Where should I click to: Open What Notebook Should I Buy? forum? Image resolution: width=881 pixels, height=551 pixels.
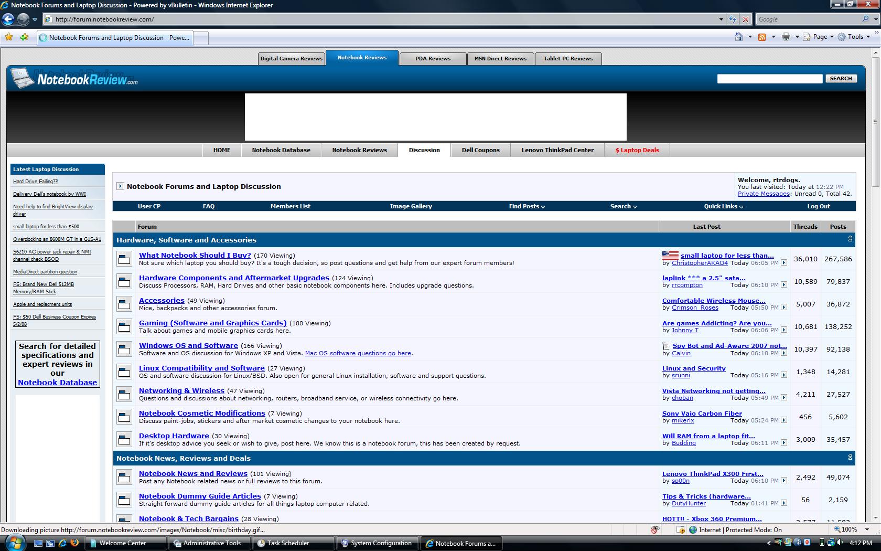click(x=195, y=255)
